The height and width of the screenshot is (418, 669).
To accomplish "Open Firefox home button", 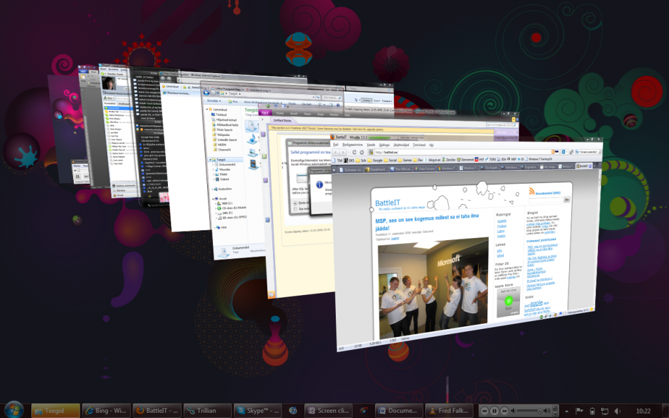I will tap(362, 152).
